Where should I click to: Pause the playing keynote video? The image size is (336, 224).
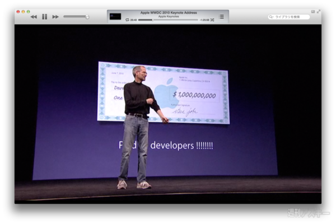pos(44,17)
